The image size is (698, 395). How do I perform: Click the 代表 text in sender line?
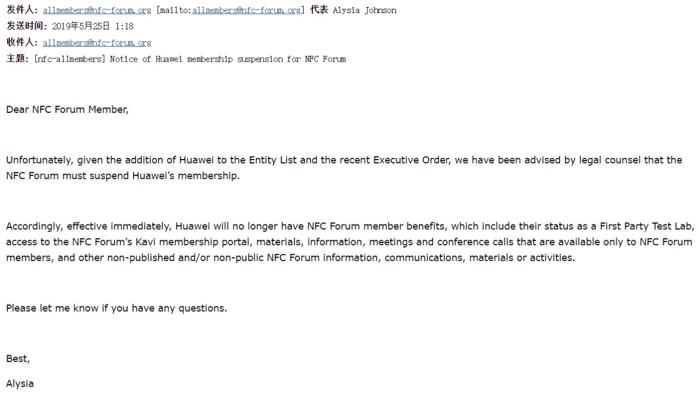(x=319, y=10)
